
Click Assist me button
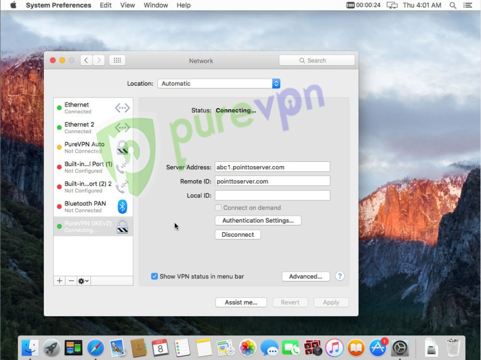pyautogui.click(x=241, y=303)
